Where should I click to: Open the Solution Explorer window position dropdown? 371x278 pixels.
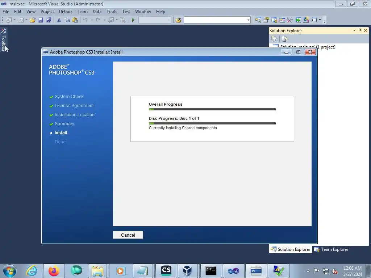(x=354, y=30)
